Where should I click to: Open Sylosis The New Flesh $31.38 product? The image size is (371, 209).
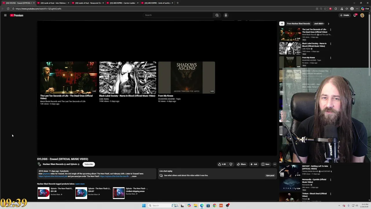point(55,193)
